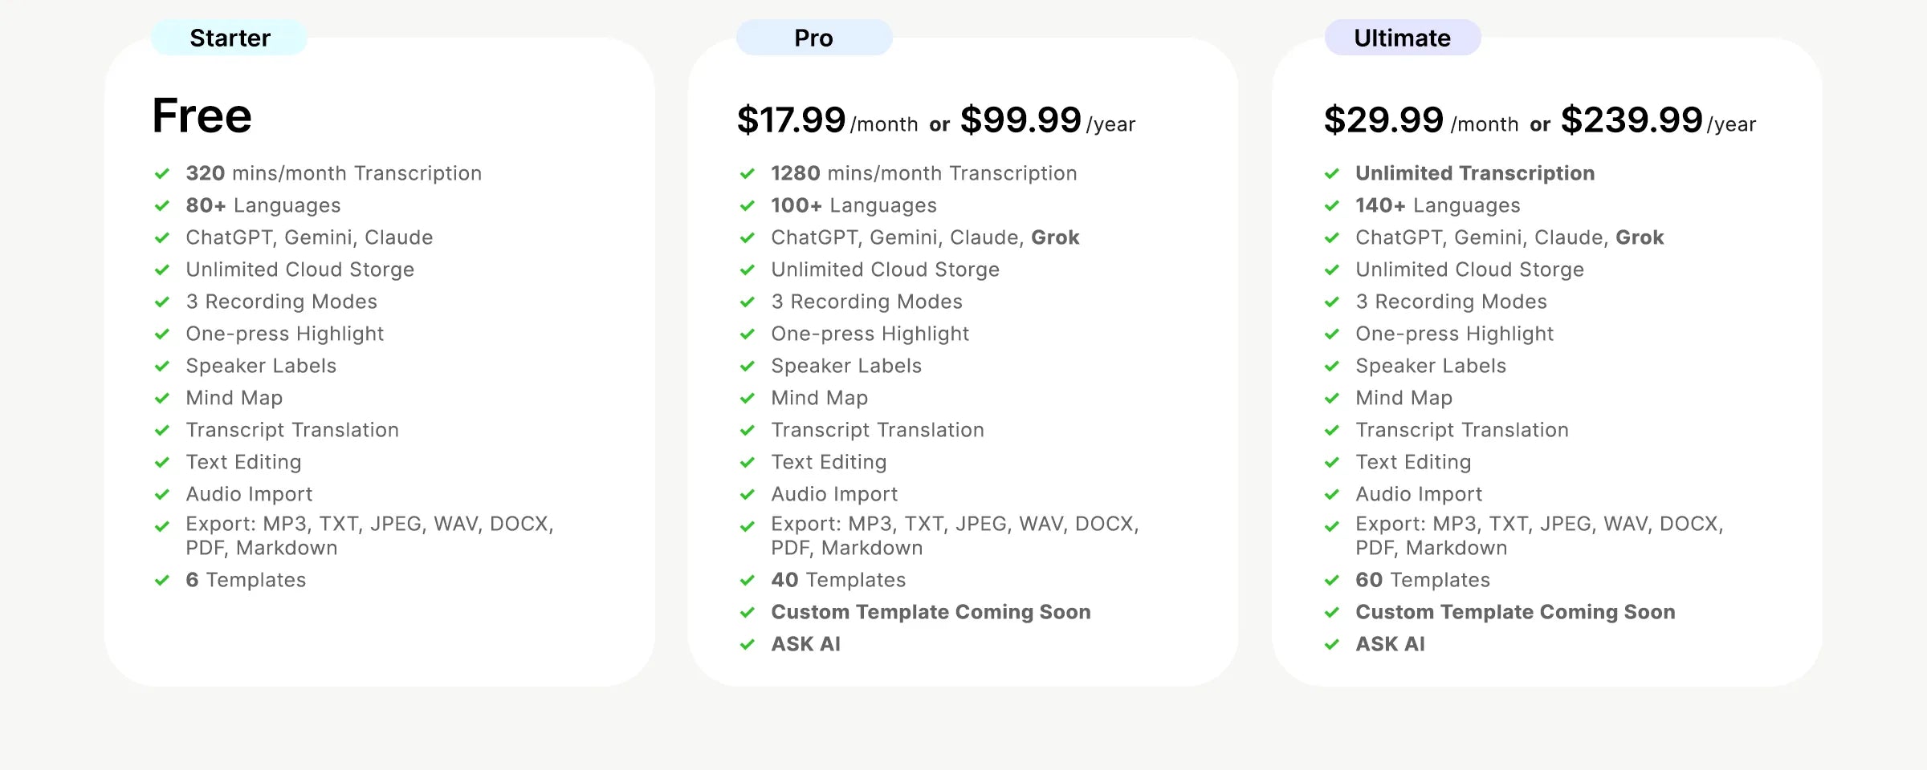Click the 40 Templates feature text
The width and height of the screenshot is (1927, 770).
[x=838, y=580]
